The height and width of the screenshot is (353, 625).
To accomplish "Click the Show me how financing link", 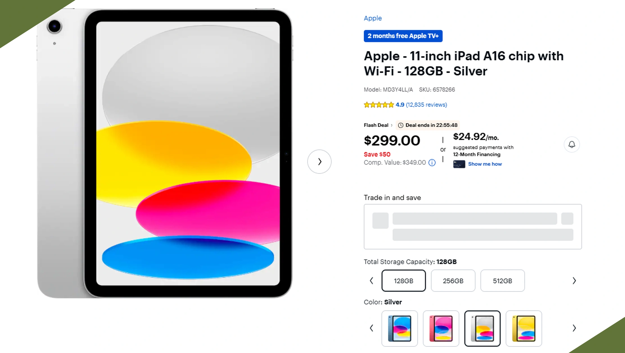I will (x=485, y=164).
